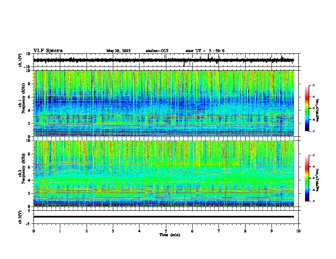Click inside the ch.2 spectrogram panel
The width and height of the screenshot is (336, 259).
pyautogui.click(x=163, y=174)
